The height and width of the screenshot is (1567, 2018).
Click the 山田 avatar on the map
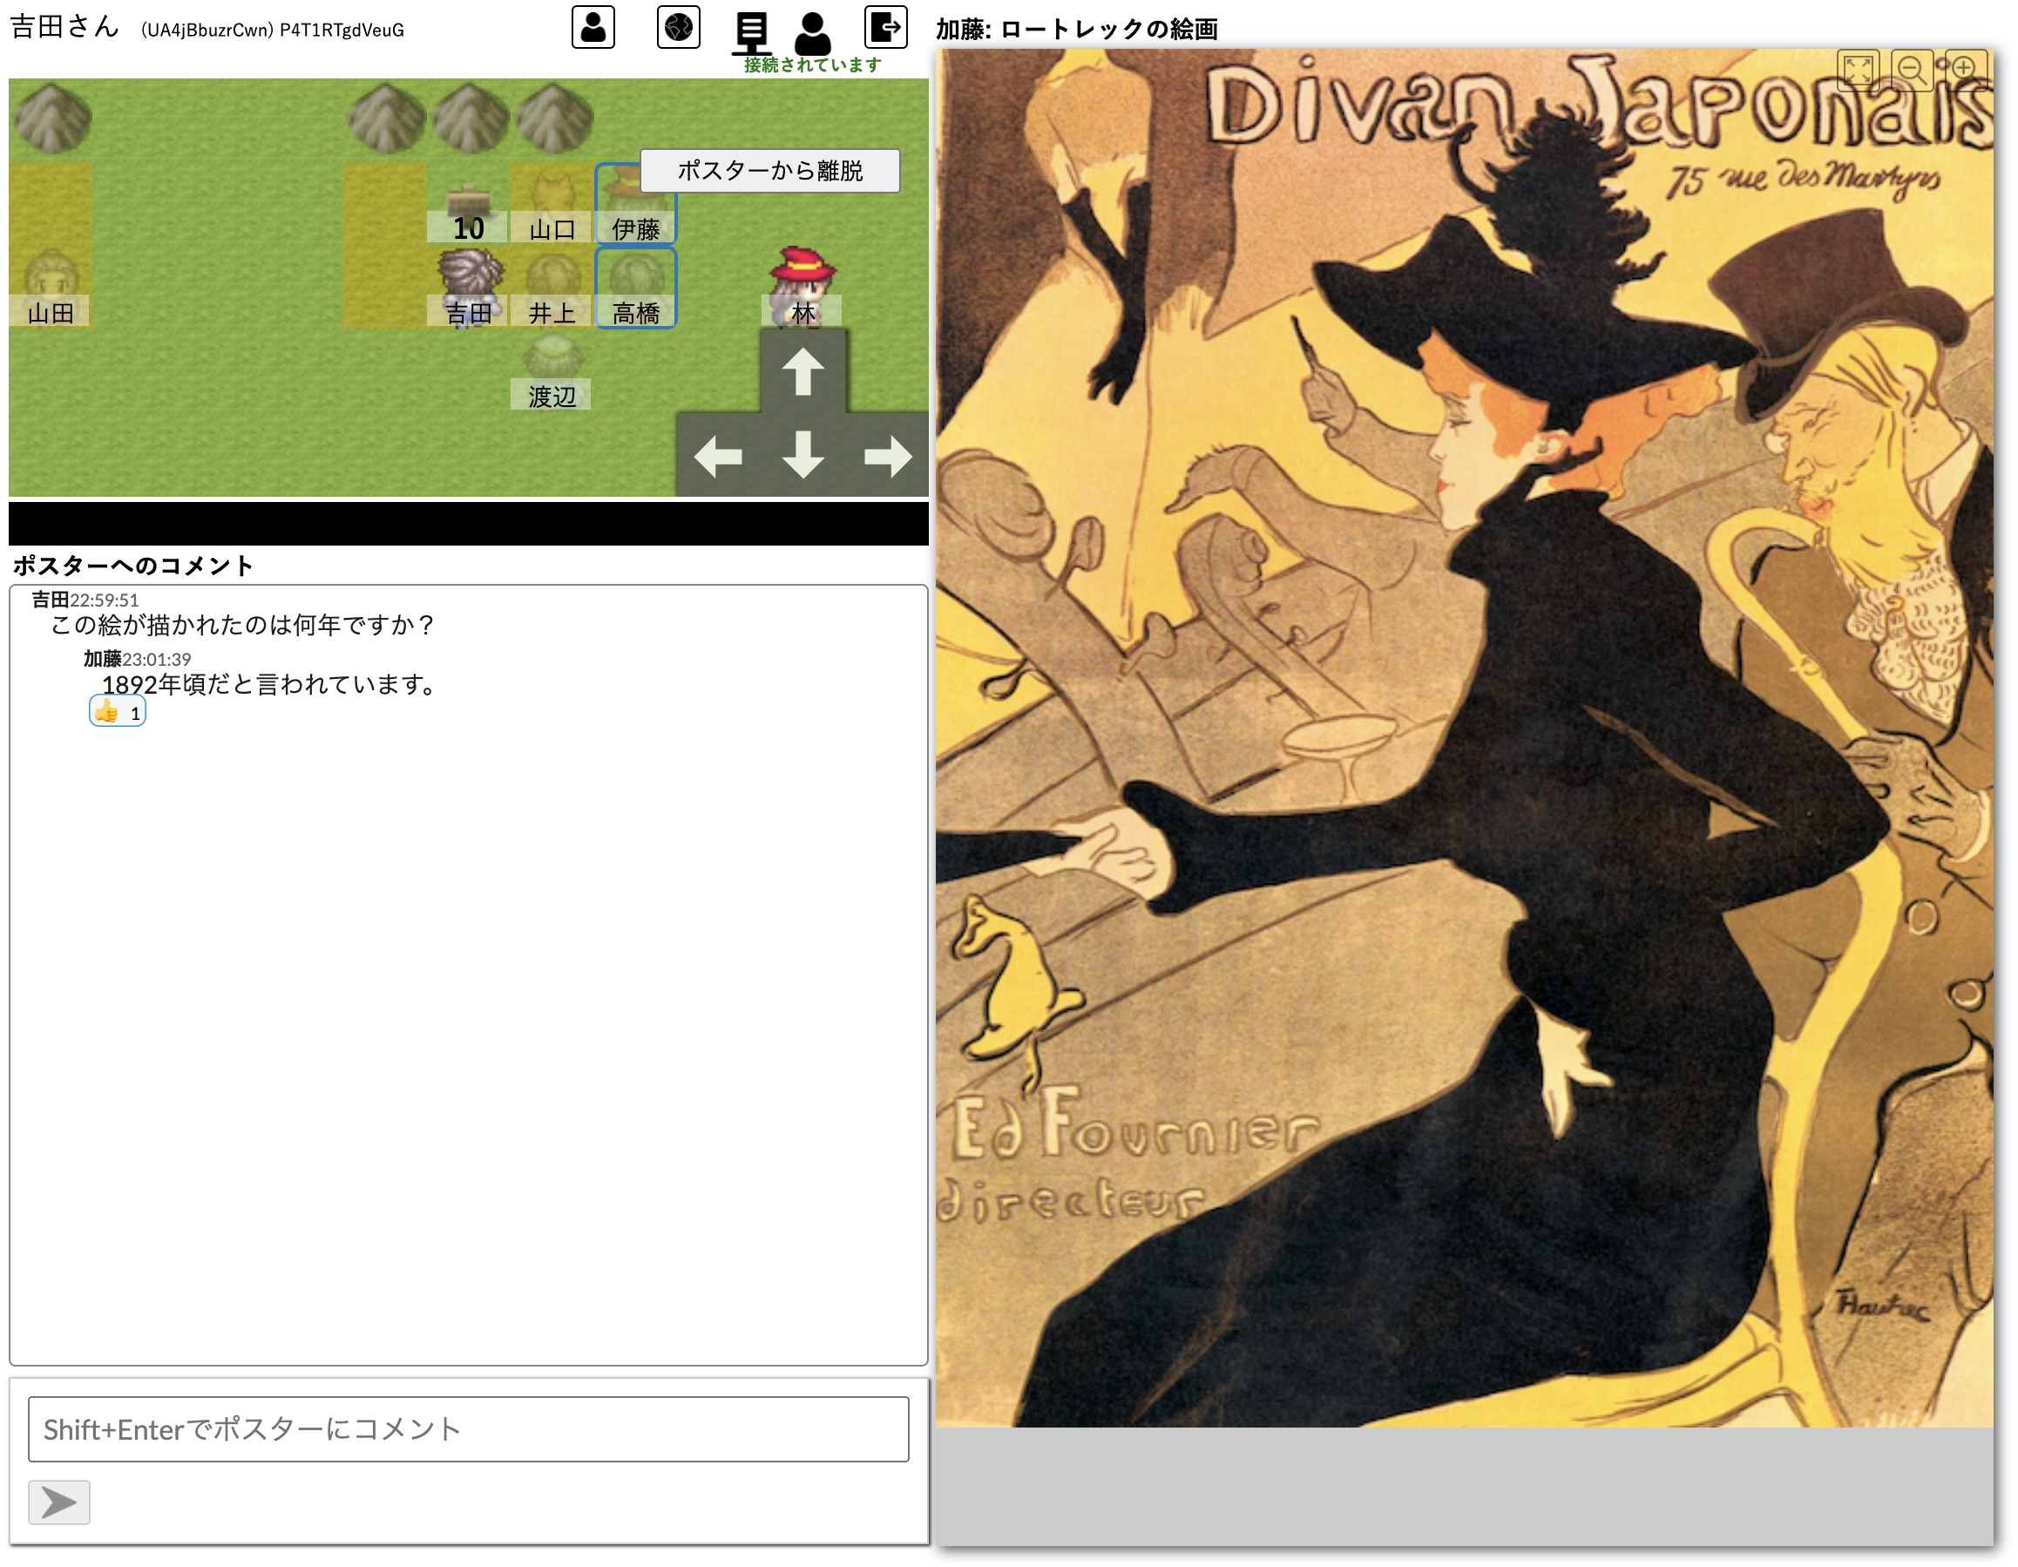pyautogui.click(x=51, y=287)
